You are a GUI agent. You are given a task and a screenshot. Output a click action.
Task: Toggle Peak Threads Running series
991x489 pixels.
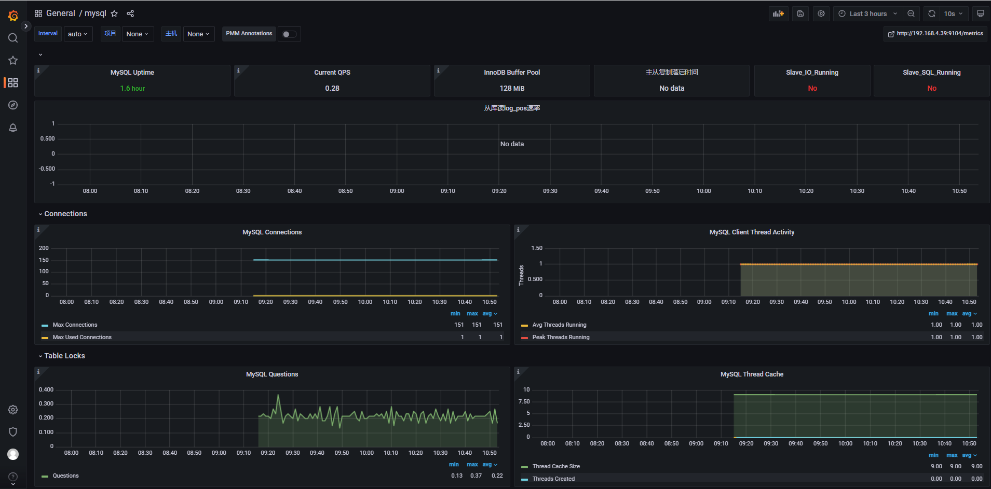point(561,337)
